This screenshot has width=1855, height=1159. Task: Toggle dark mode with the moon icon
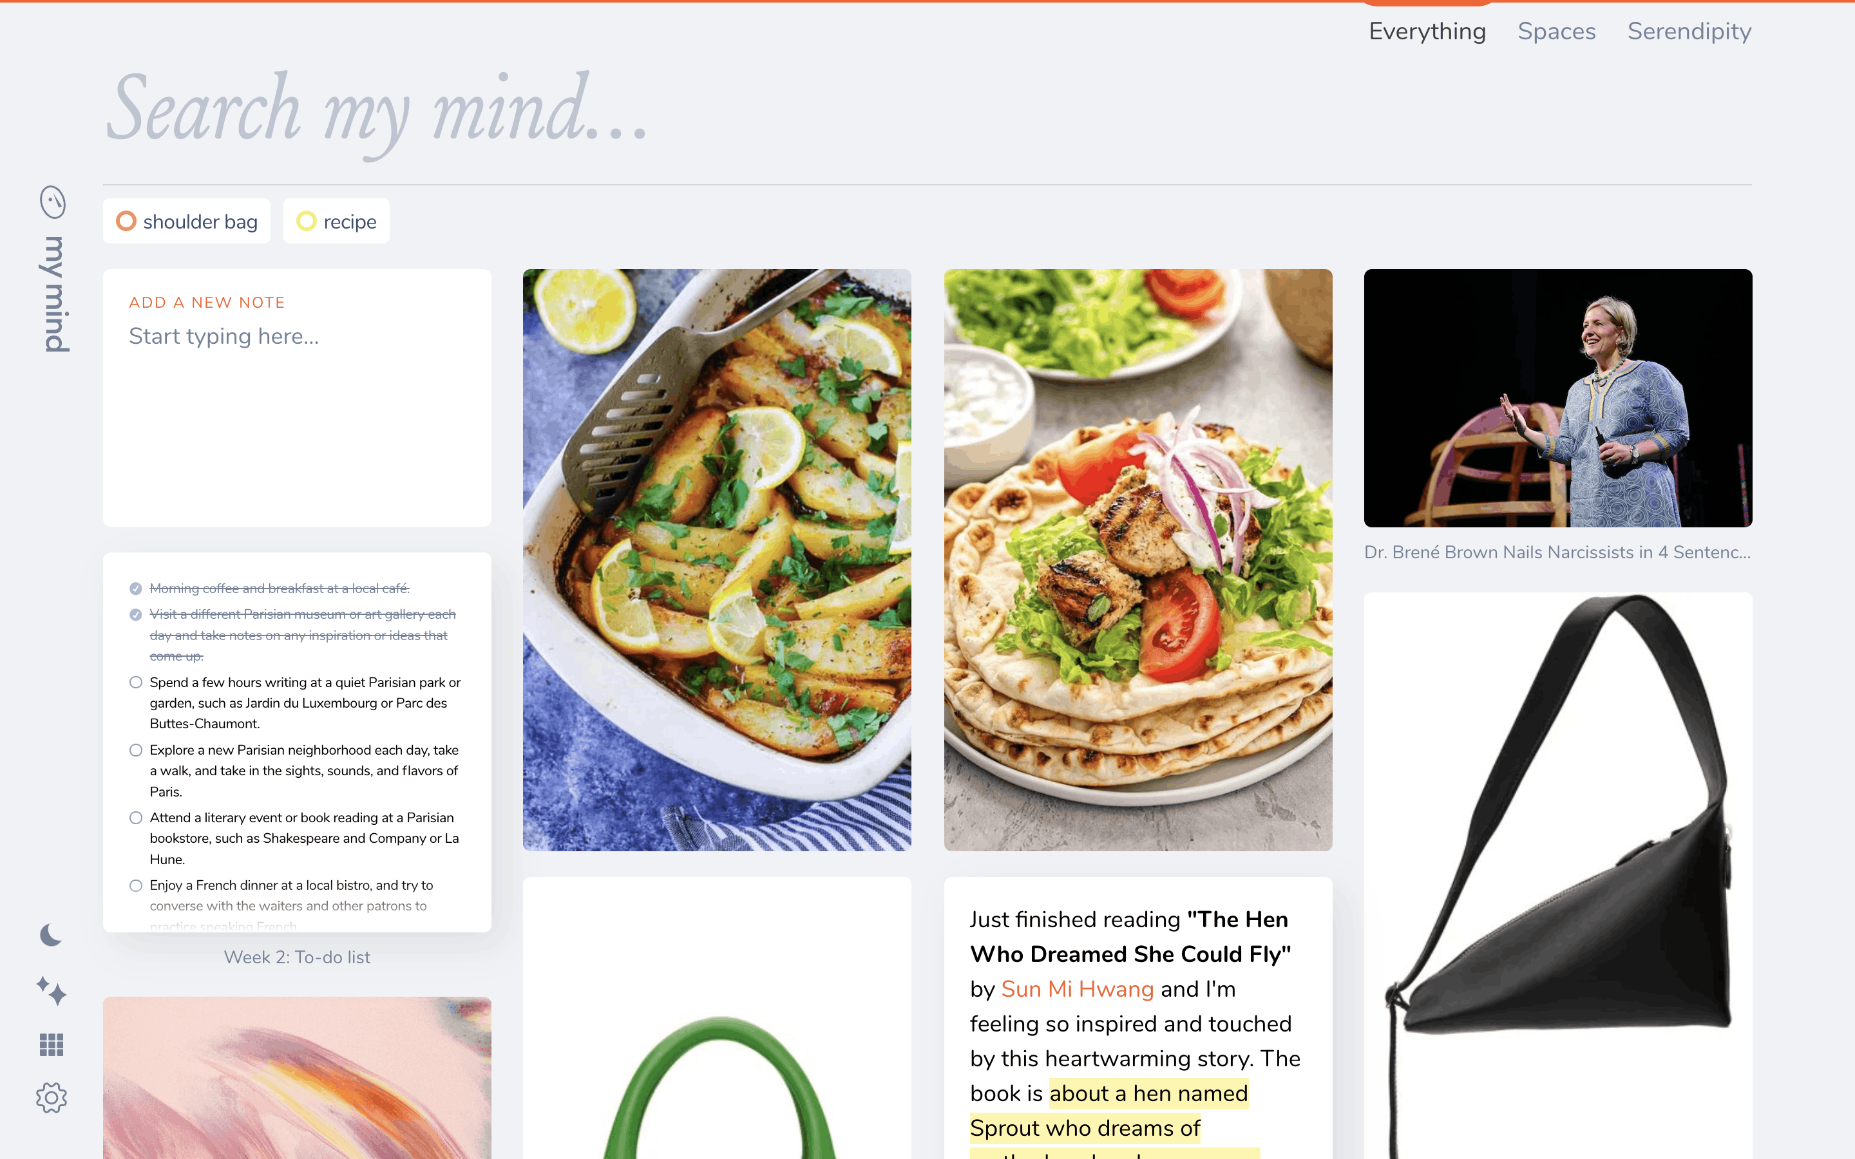pyautogui.click(x=51, y=935)
